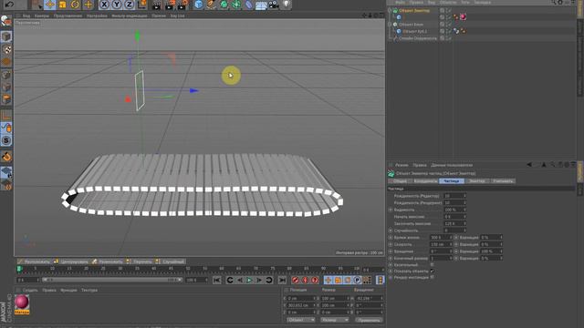Switch to Эмиттер tab in attributes
584x328 pixels.
tap(476, 181)
